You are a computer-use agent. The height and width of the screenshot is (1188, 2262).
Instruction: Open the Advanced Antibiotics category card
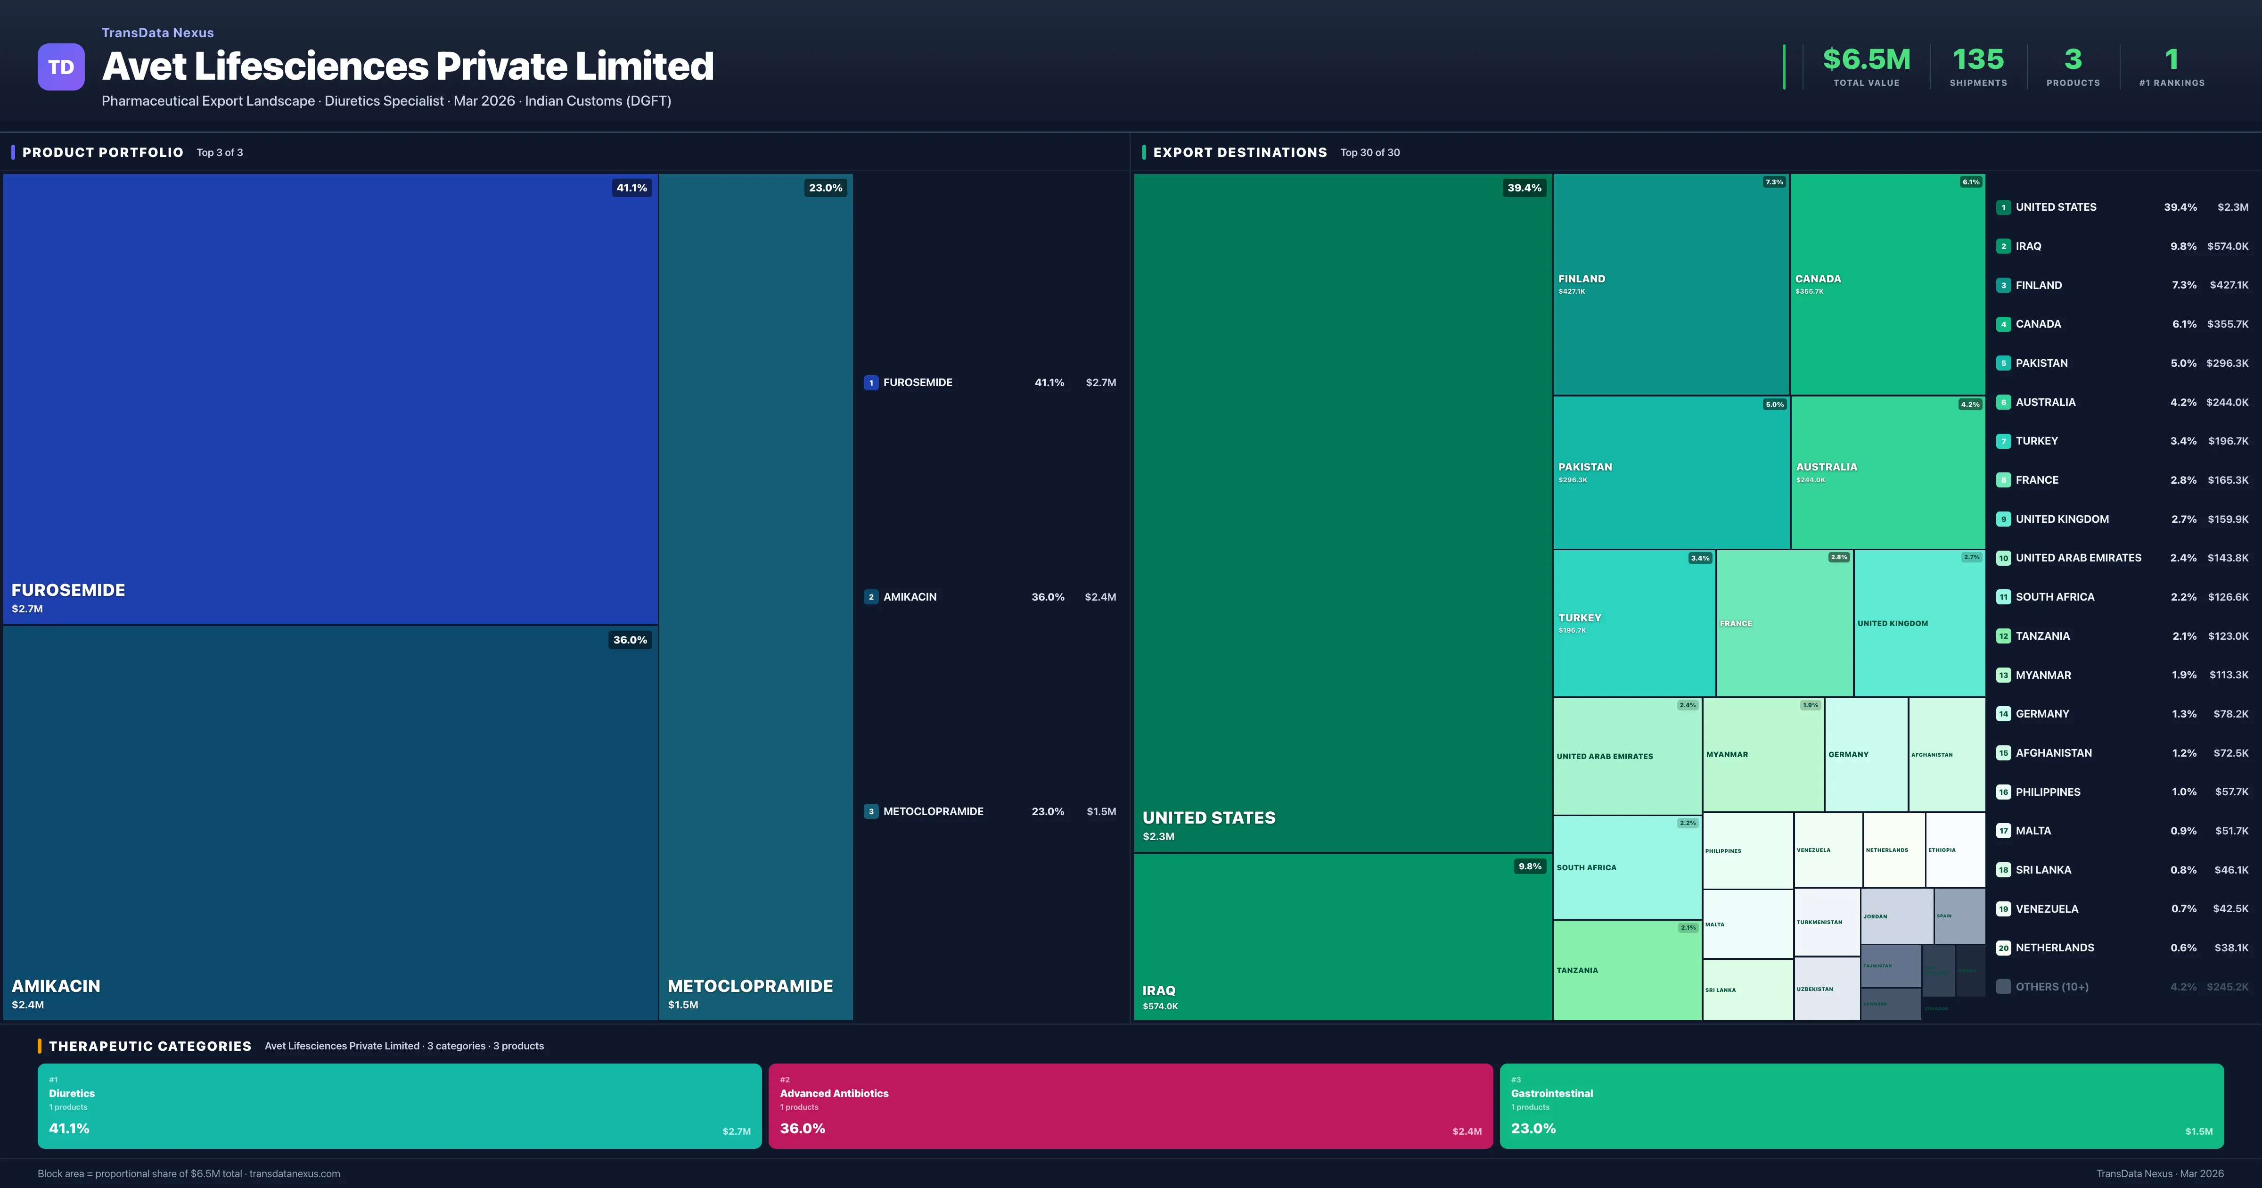point(1130,1105)
